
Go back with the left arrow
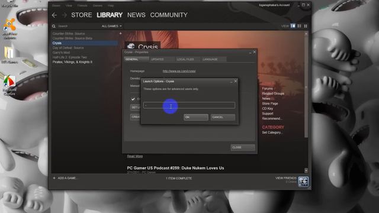[54, 15]
